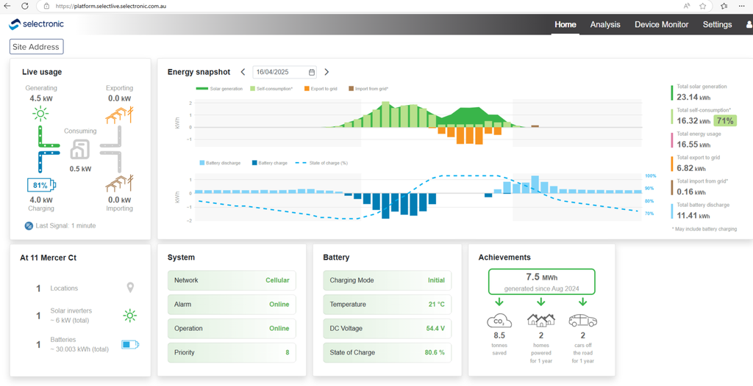Image resolution: width=753 pixels, height=386 pixels.
Task: Go to next day with right chevron
Action: click(x=326, y=72)
